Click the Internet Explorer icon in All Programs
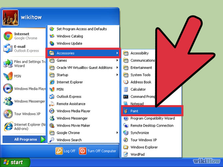 click(x=52, y=82)
